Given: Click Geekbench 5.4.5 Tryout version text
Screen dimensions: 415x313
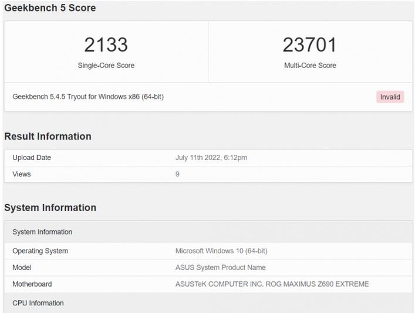Looking at the screenshot, I should (x=88, y=97).
